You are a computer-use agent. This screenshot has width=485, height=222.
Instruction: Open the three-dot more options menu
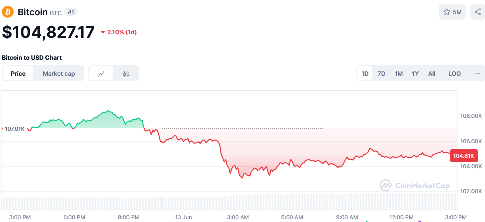point(477,73)
